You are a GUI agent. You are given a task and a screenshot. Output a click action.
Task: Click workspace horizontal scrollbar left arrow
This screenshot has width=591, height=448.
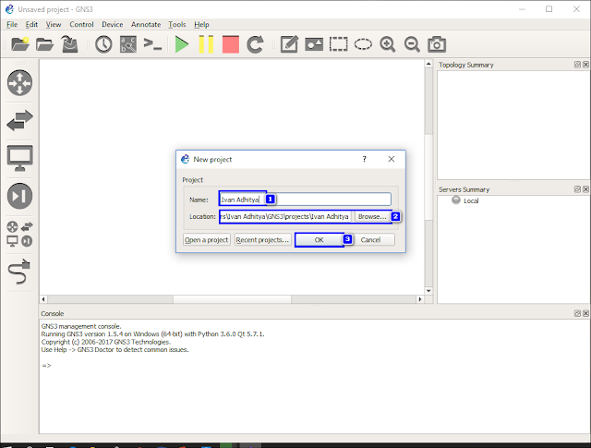point(43,299)
